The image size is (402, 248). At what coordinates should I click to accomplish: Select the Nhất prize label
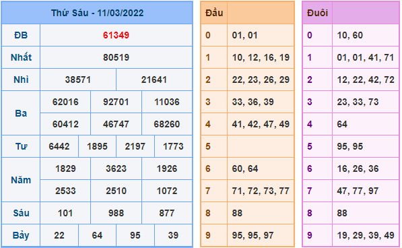point(21,57)
